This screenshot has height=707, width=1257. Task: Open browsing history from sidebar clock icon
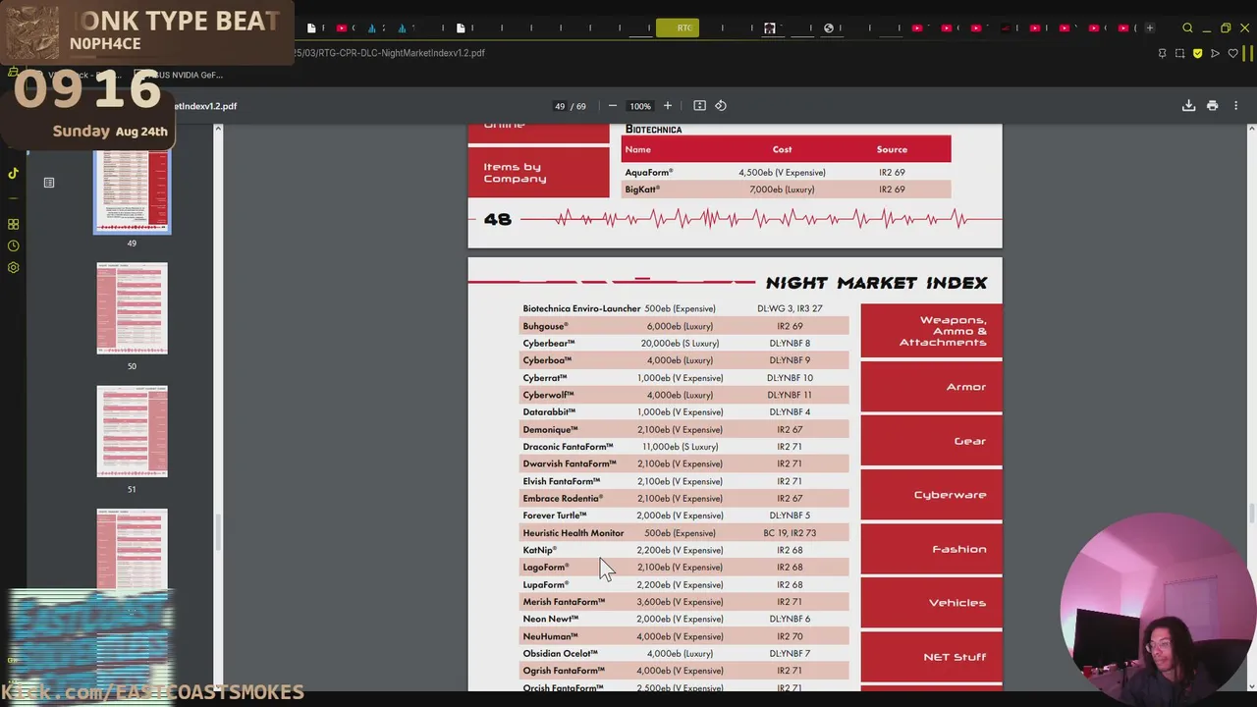pos(14,245)
